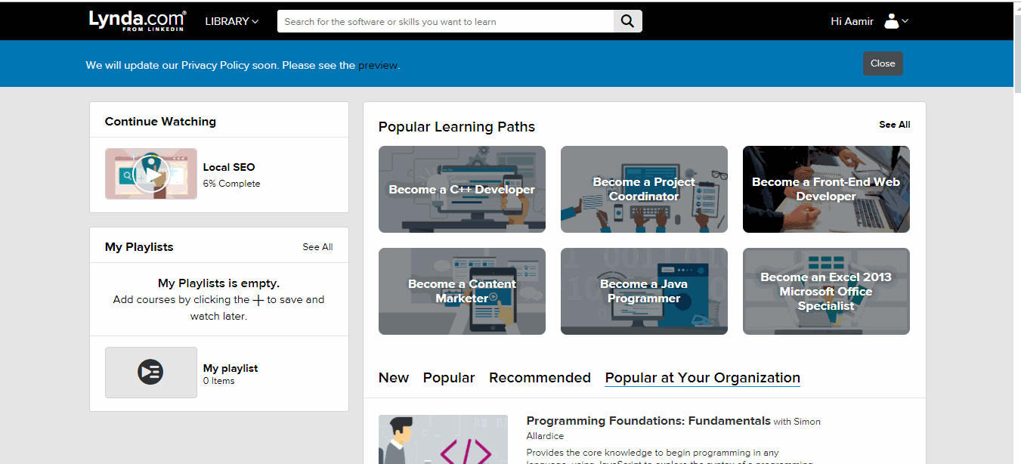Open Become a Project Coordinator path
The width and height of the screenshot is (1021, 464).
(x=644, y=189)
